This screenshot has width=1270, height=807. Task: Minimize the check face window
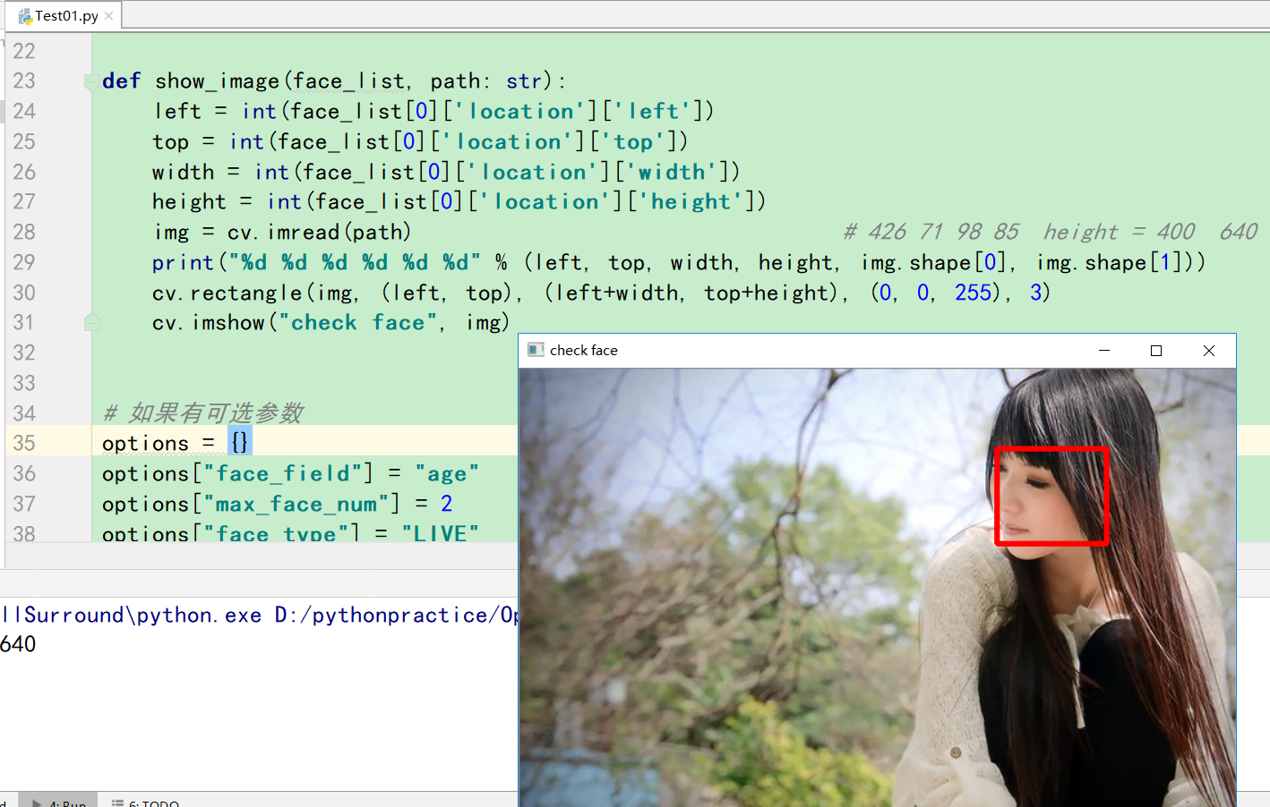point(1104,351)
